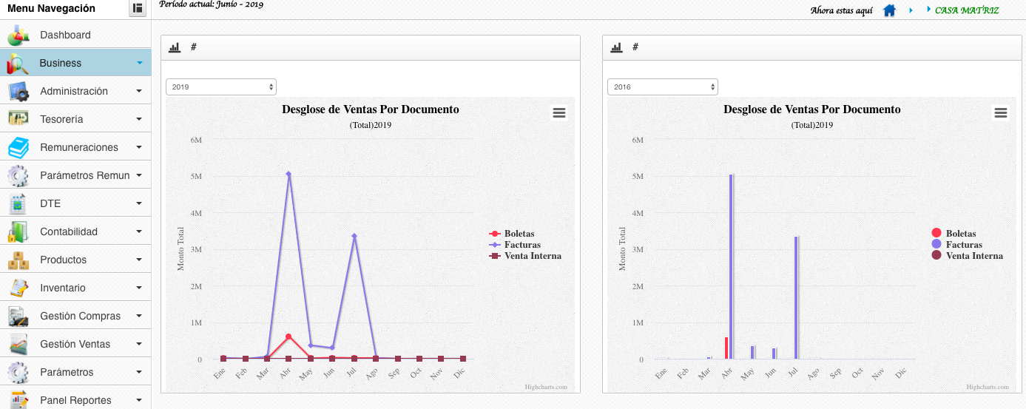Expand the Business menu arrow

point(139,63)
